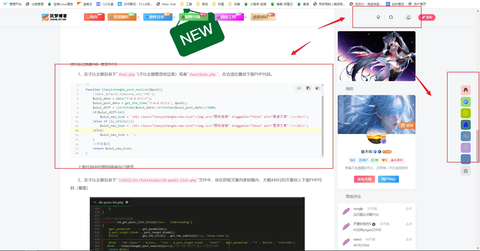
Task: Click the 6.8W+ popularity flame badge
Action: (397, 160)
